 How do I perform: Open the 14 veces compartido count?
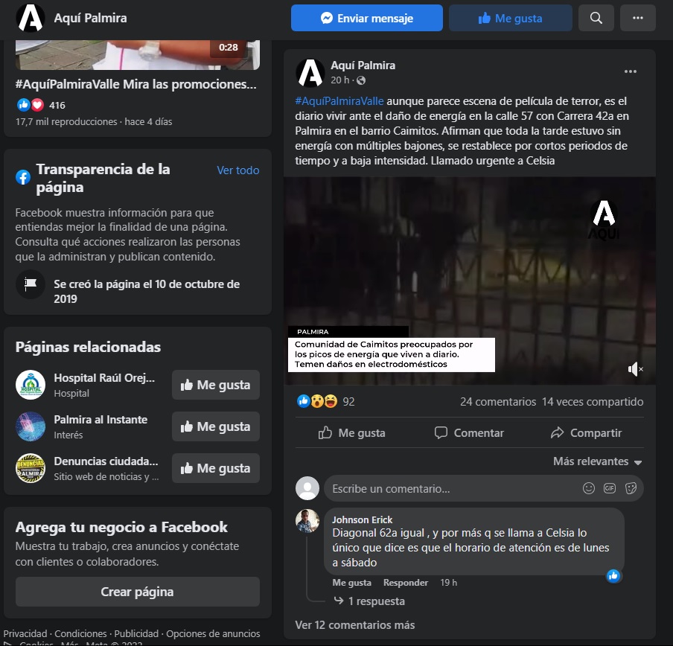(593, 402)
